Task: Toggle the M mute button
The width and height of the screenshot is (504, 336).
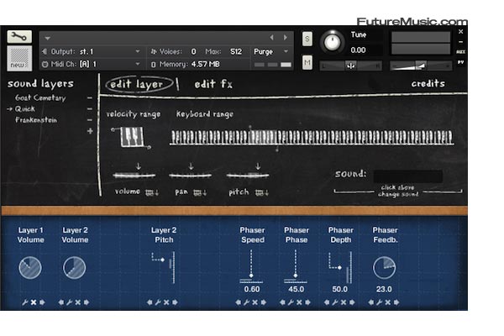Action: point(307,62)
